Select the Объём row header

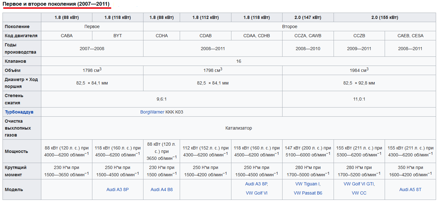[22, 70]
